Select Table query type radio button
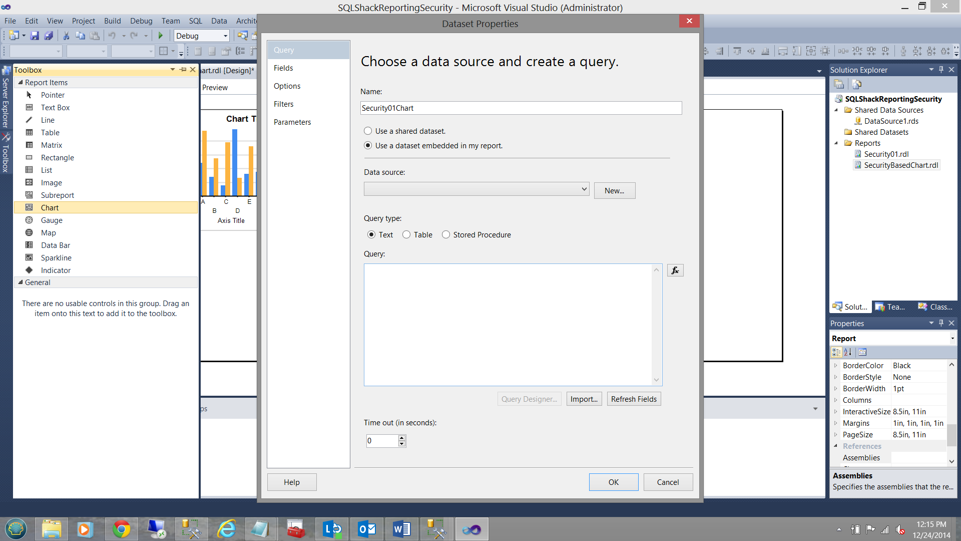The width and height of the screenshot is (961, 541). click(x=406, y=235)
